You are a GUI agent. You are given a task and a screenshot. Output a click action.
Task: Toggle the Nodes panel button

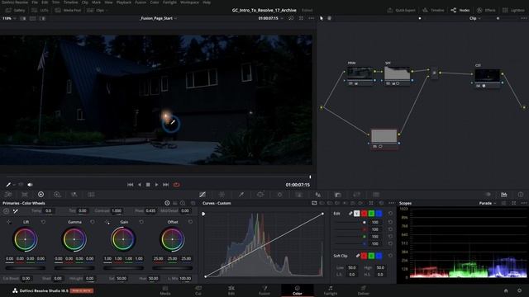coord(460,11)
